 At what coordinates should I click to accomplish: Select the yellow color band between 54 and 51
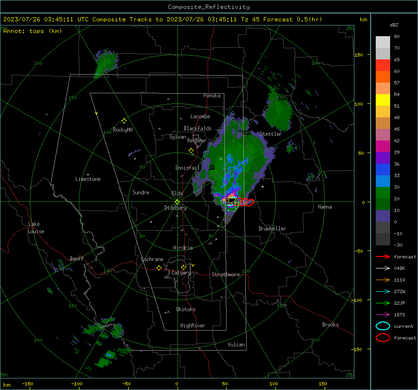coord(383,100)
